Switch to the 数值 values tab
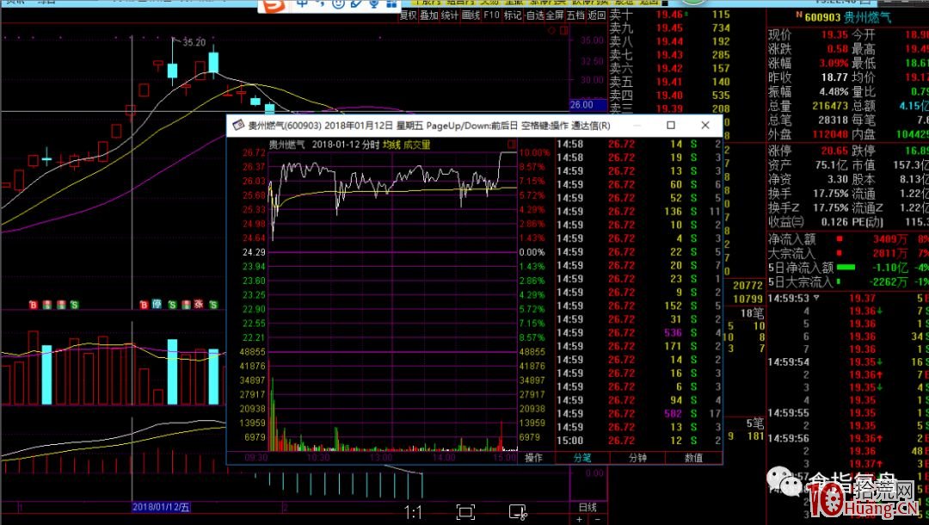Image resolution: width=929 pixels, height=525 pixels. [694, 458]
